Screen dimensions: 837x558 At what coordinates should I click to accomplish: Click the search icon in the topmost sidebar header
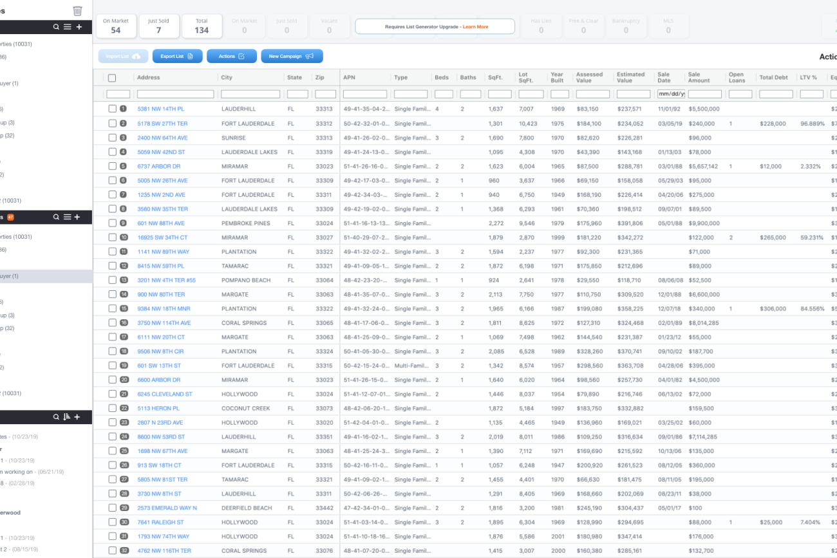point(56,27)
